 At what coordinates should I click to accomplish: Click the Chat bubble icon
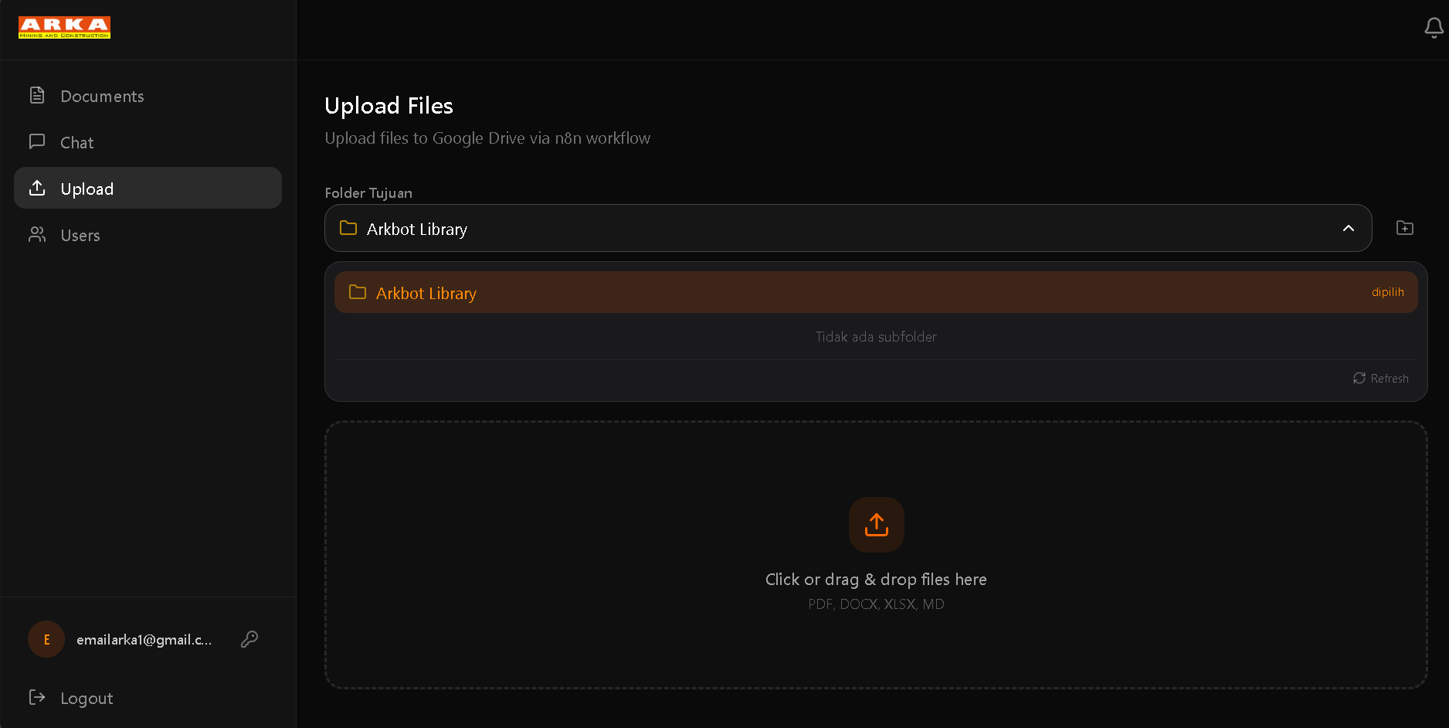pos(37,142)
